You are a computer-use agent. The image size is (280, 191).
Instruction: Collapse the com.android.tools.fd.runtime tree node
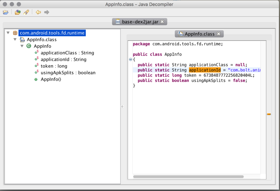[8, 33]
